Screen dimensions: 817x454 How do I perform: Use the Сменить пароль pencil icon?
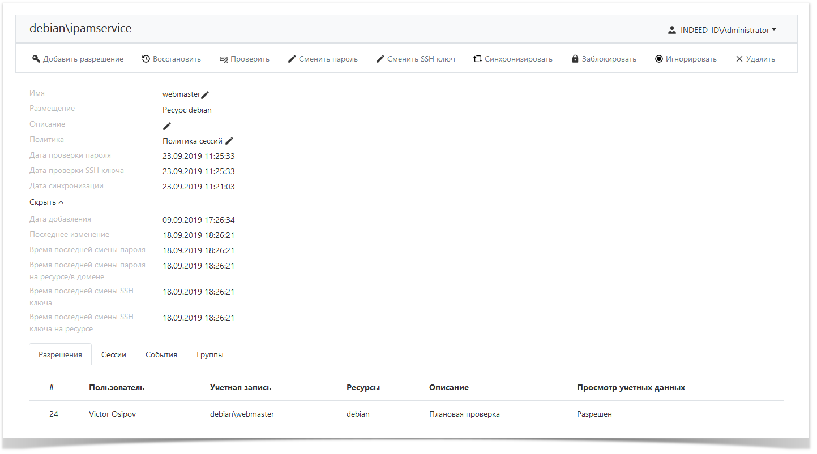292,58
